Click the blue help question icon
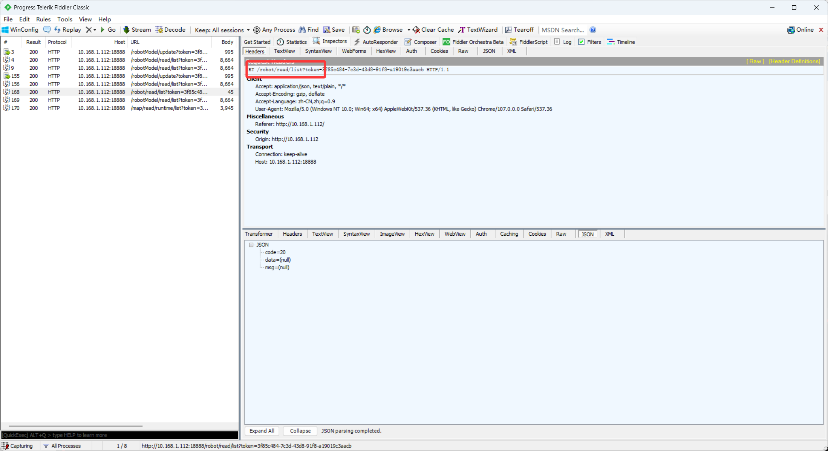The height and width of the screenshot is (451, 828). click(x=593, y=30)
